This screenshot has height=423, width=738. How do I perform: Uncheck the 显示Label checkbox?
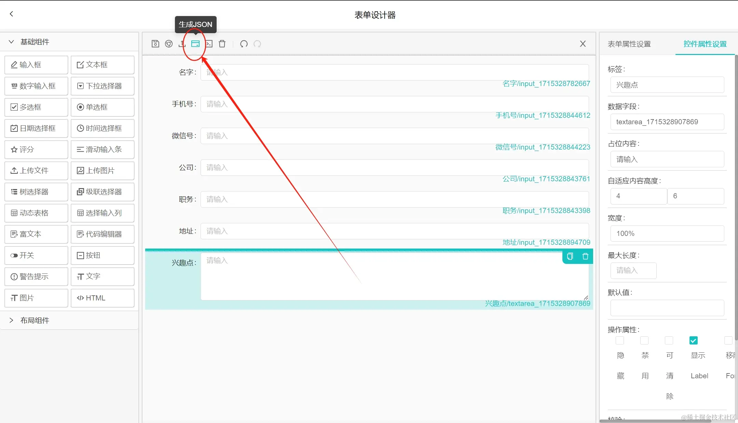(x=694, y=340)
